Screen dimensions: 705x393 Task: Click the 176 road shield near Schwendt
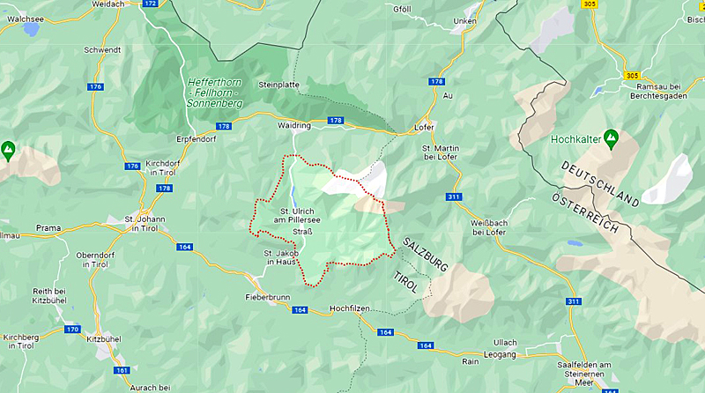(x=96, y=86)
